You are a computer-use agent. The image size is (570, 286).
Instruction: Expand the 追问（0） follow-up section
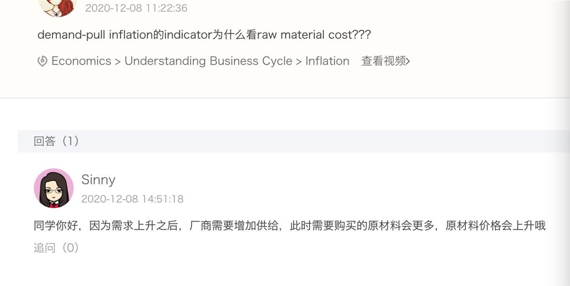[x=56, y=248]
